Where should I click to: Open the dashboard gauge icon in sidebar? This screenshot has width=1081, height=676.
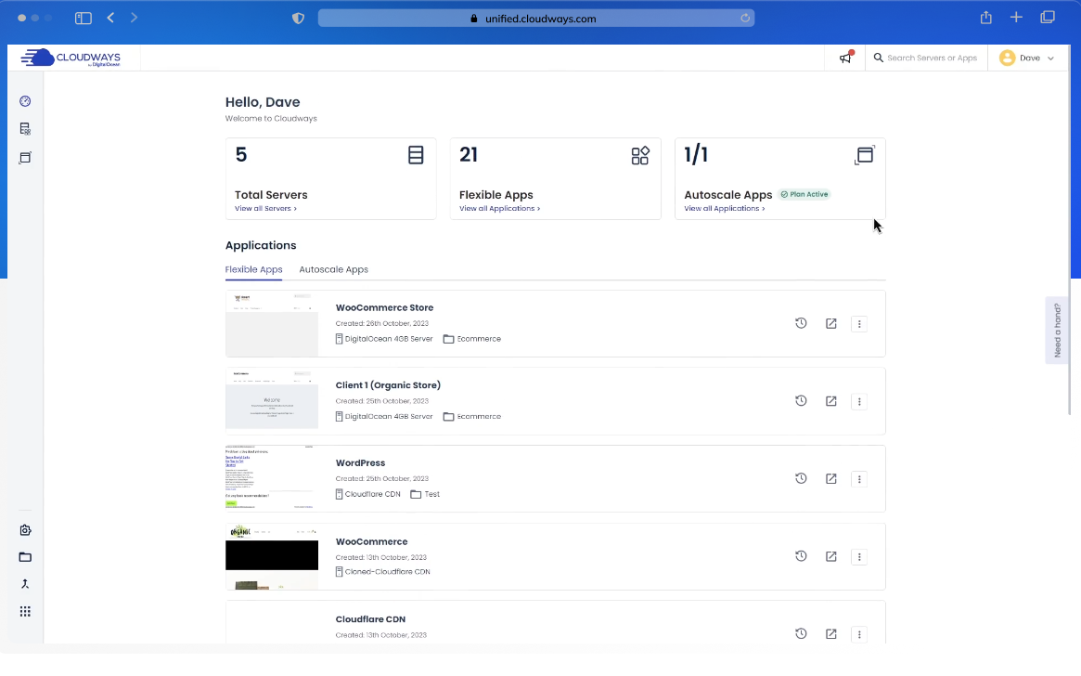25,101
